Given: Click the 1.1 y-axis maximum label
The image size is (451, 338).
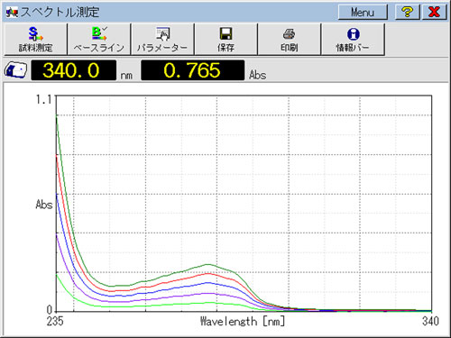Looking at the screenshot, I should [x=44, y=99].
